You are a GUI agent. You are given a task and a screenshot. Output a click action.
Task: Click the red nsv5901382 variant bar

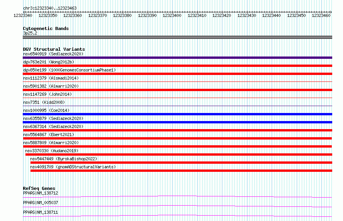[x=177, y=90]
